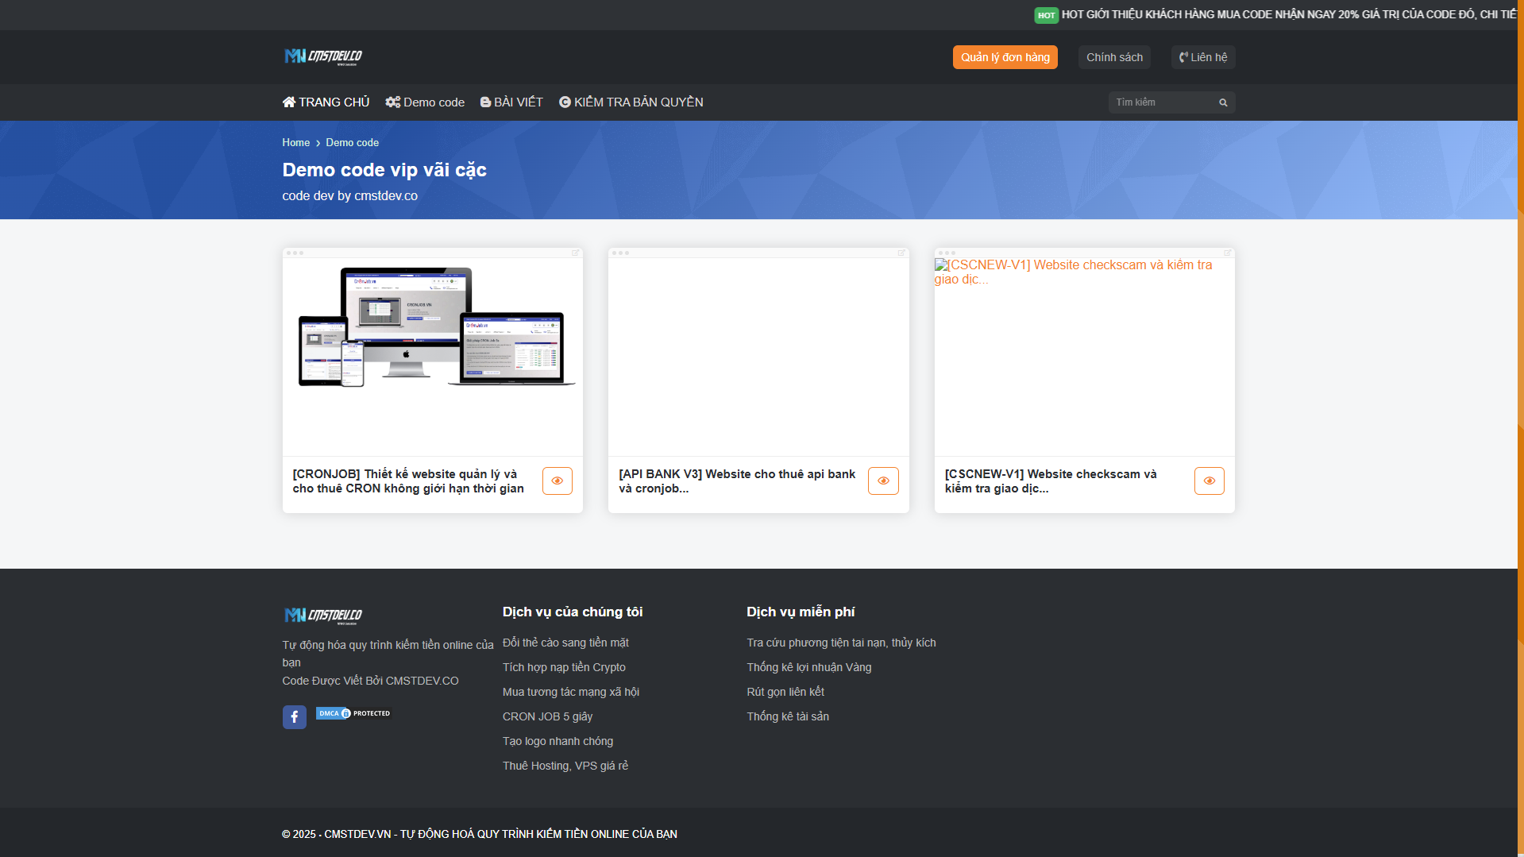The height and width of the screenshot is (857, 1524).
Task: Open the TRANG CHỦ menu item
Action: click(326, 102)
